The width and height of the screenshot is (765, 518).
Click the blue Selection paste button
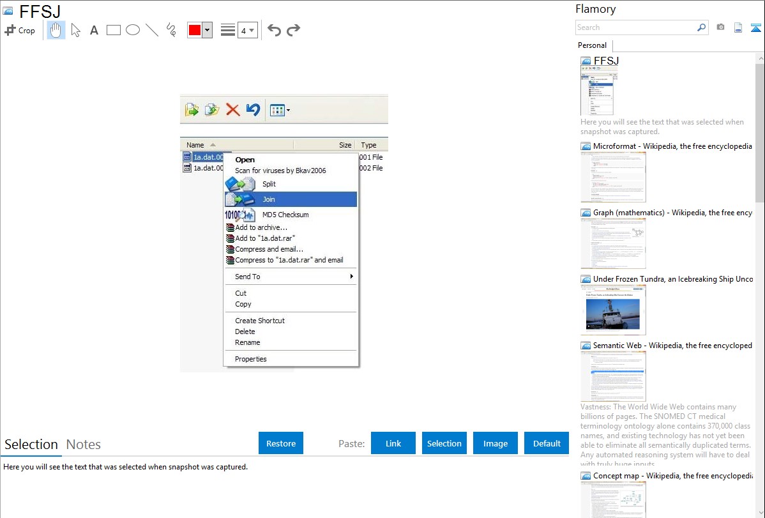click(x=444, y=443)
